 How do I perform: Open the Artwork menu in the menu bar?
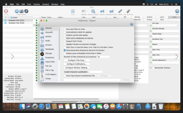[x=46, y=4]
